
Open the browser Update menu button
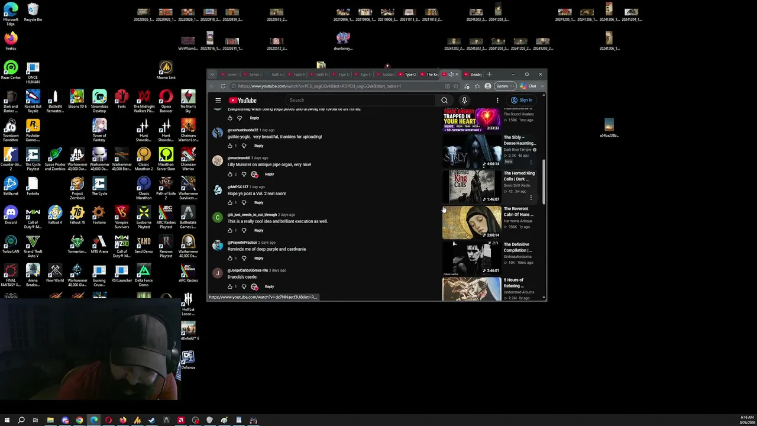click(504, 86)
